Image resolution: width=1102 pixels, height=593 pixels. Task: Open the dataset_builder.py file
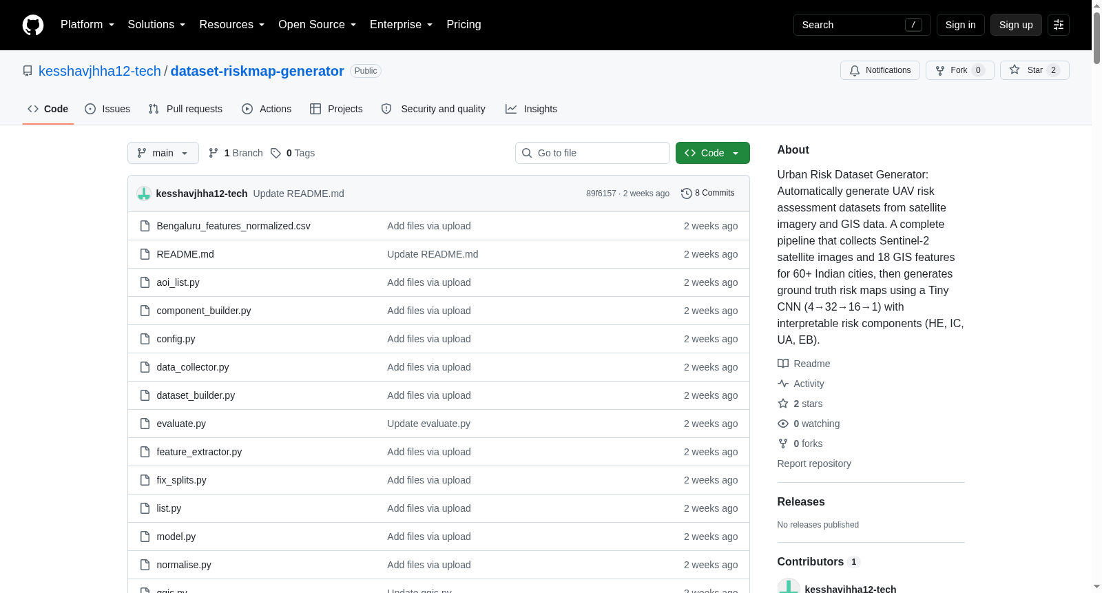(x=196, y=395)
